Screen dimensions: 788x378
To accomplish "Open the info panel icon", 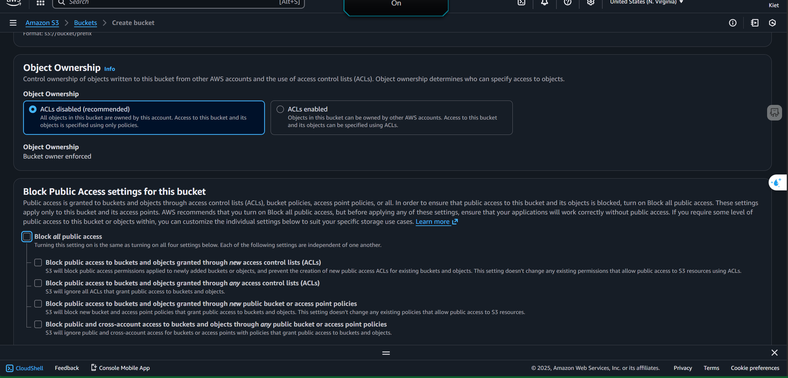I will pos(732,23).
